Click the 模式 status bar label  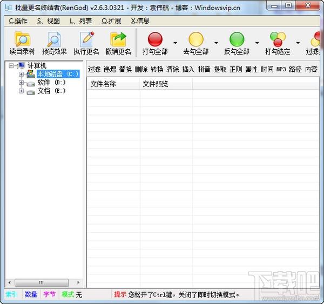point(68,294)
